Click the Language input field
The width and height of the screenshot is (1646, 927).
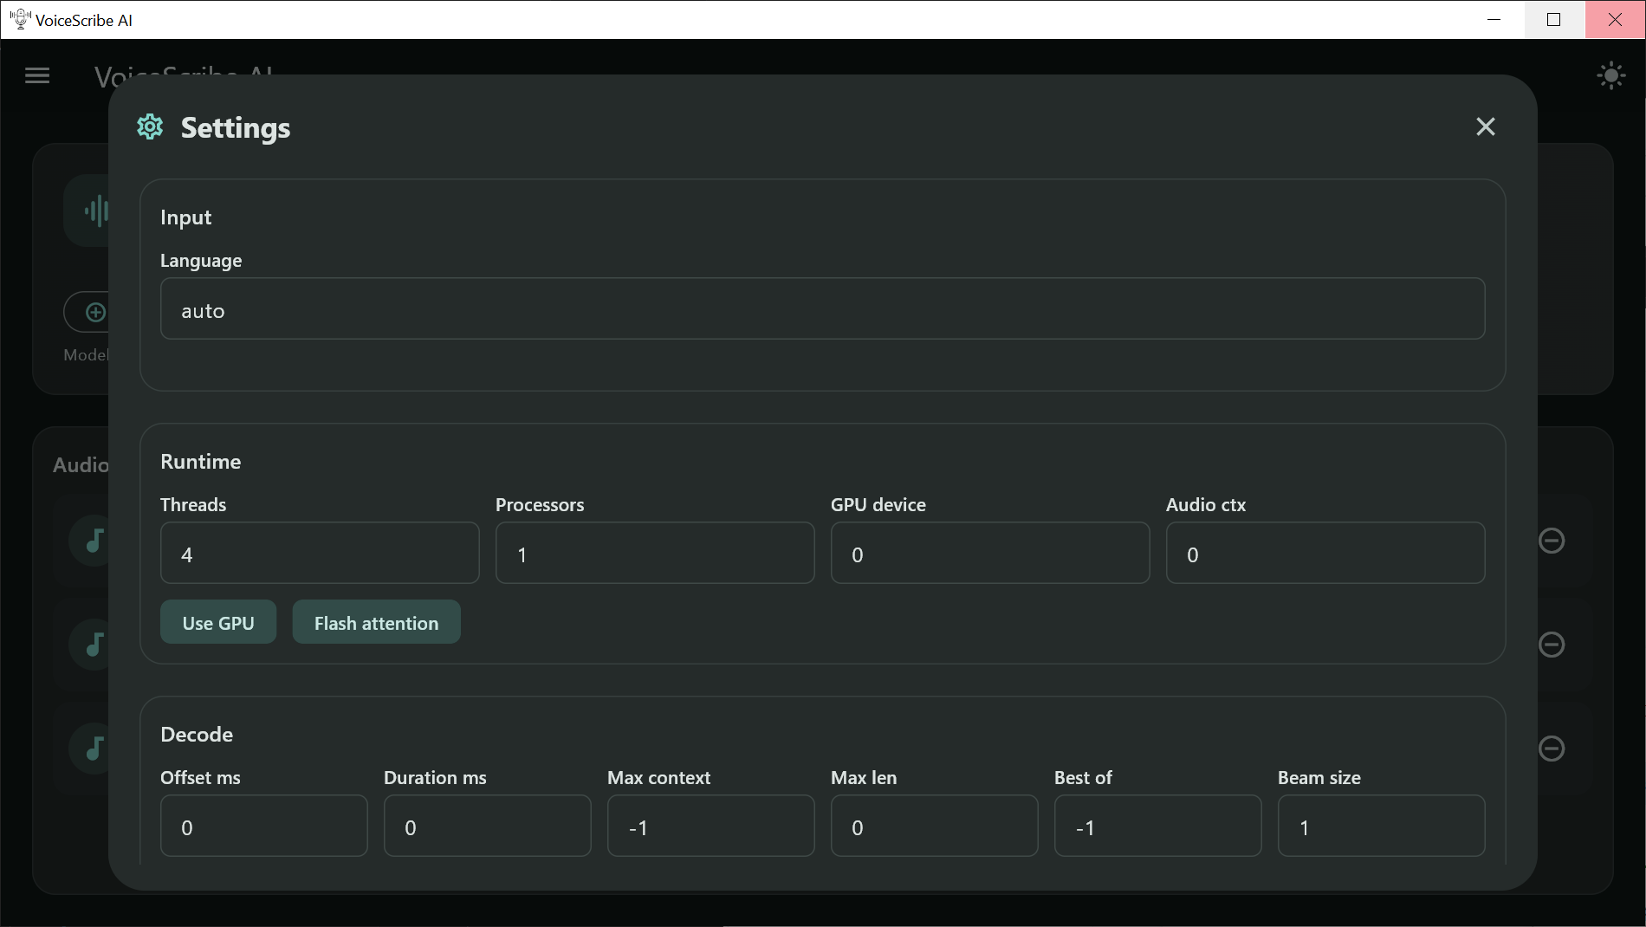click(x=822, y=308)
